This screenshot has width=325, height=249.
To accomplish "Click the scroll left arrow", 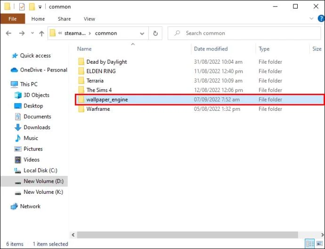I will (x=73, y=235).
